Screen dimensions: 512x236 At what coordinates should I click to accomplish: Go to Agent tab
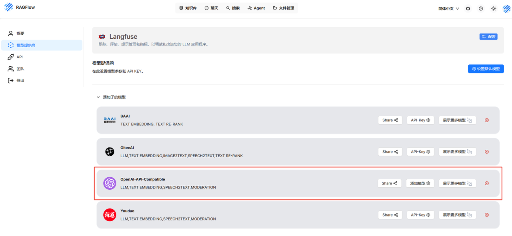(x=256, y=8)
